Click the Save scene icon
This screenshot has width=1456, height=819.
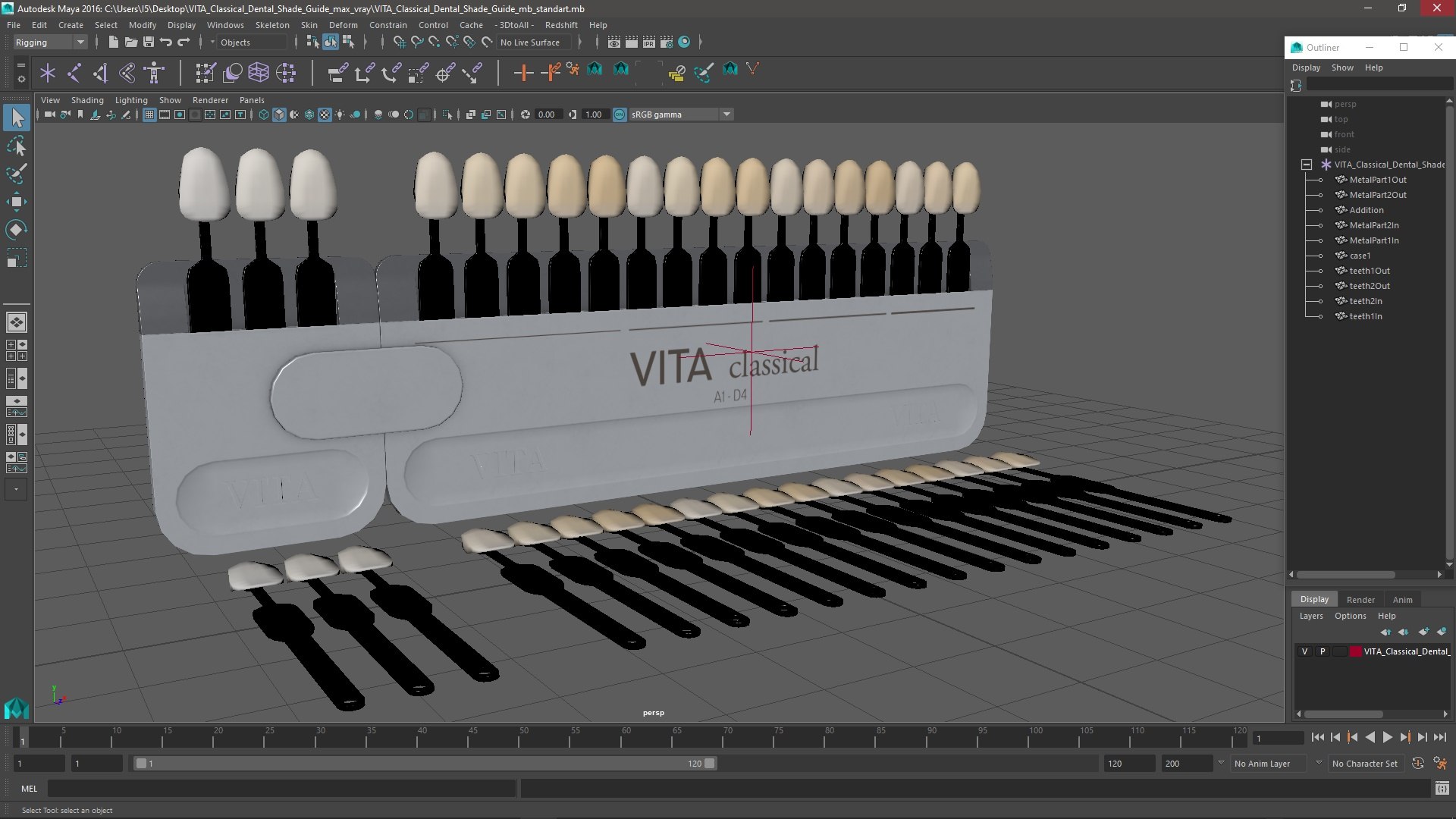pyautogui.click(x=149, y=42)
